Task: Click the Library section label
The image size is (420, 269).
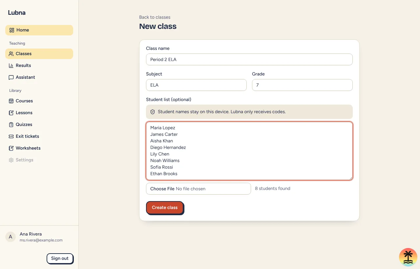Action: (x=15, y=91)
